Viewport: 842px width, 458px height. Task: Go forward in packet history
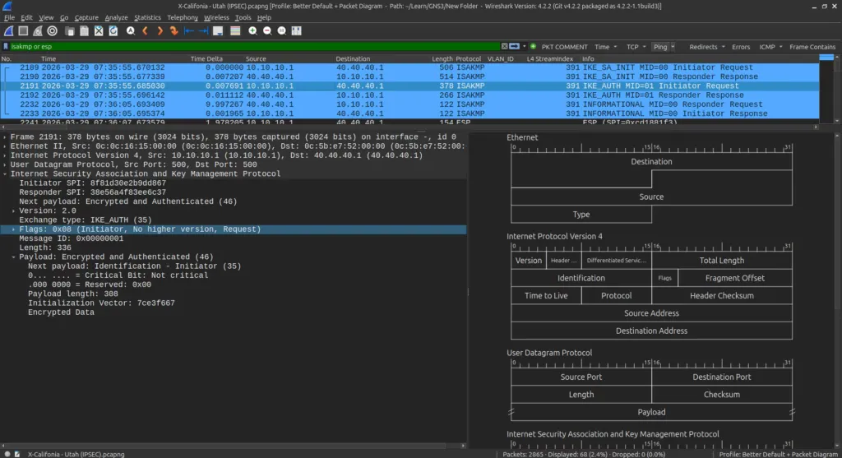tap(160, 31)
